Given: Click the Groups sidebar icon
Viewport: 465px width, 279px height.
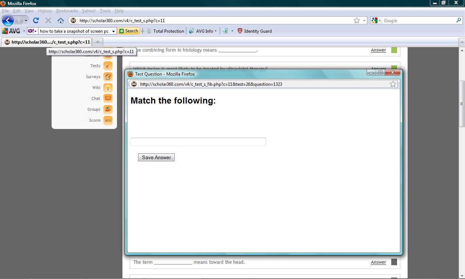Looking at the screenshot, I should click(x=108, y=109).
